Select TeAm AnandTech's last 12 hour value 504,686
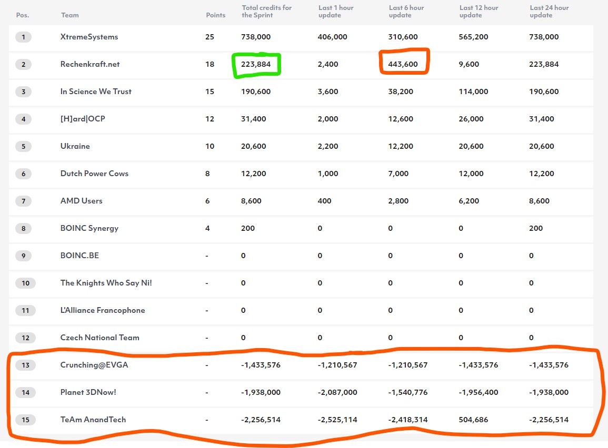Image resolution: width=608 pixels, height=448 pixels. pyautogui.click(x=473, y=420)
